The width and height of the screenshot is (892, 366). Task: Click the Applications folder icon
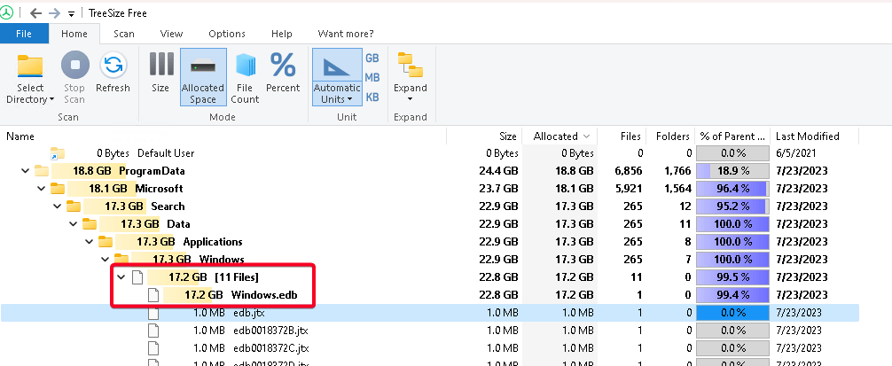pos(106,242)
